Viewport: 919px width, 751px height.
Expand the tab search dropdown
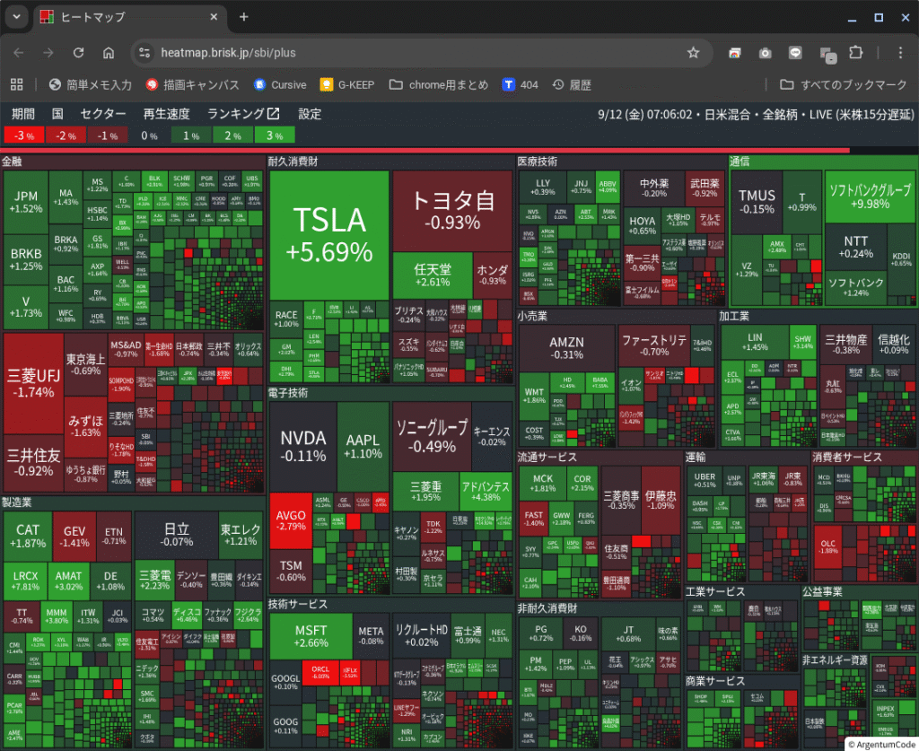point(17,17)
